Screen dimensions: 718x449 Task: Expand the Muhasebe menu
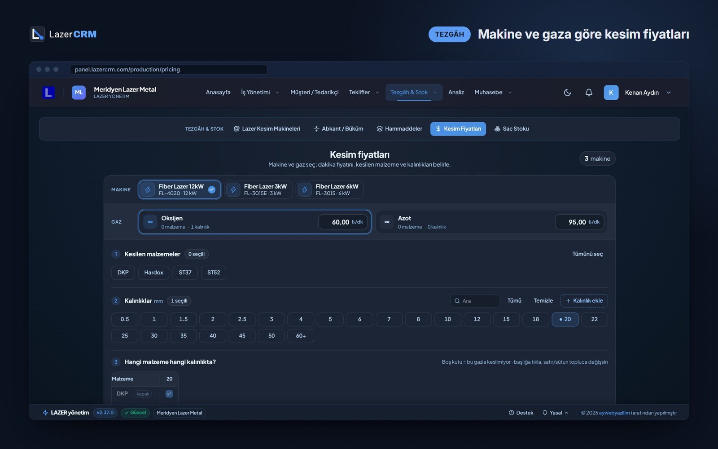tap(493, 92)
